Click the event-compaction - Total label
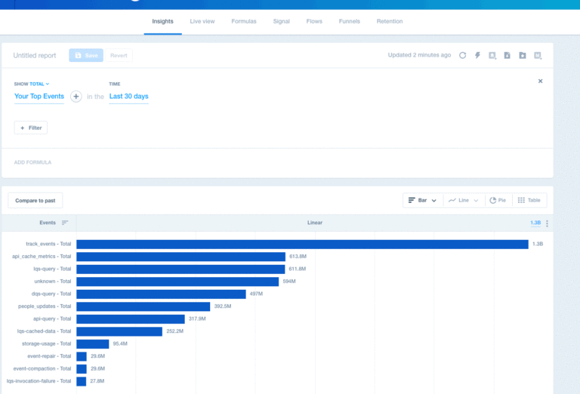This screenshot has height=394, width=580. (42, 368)
